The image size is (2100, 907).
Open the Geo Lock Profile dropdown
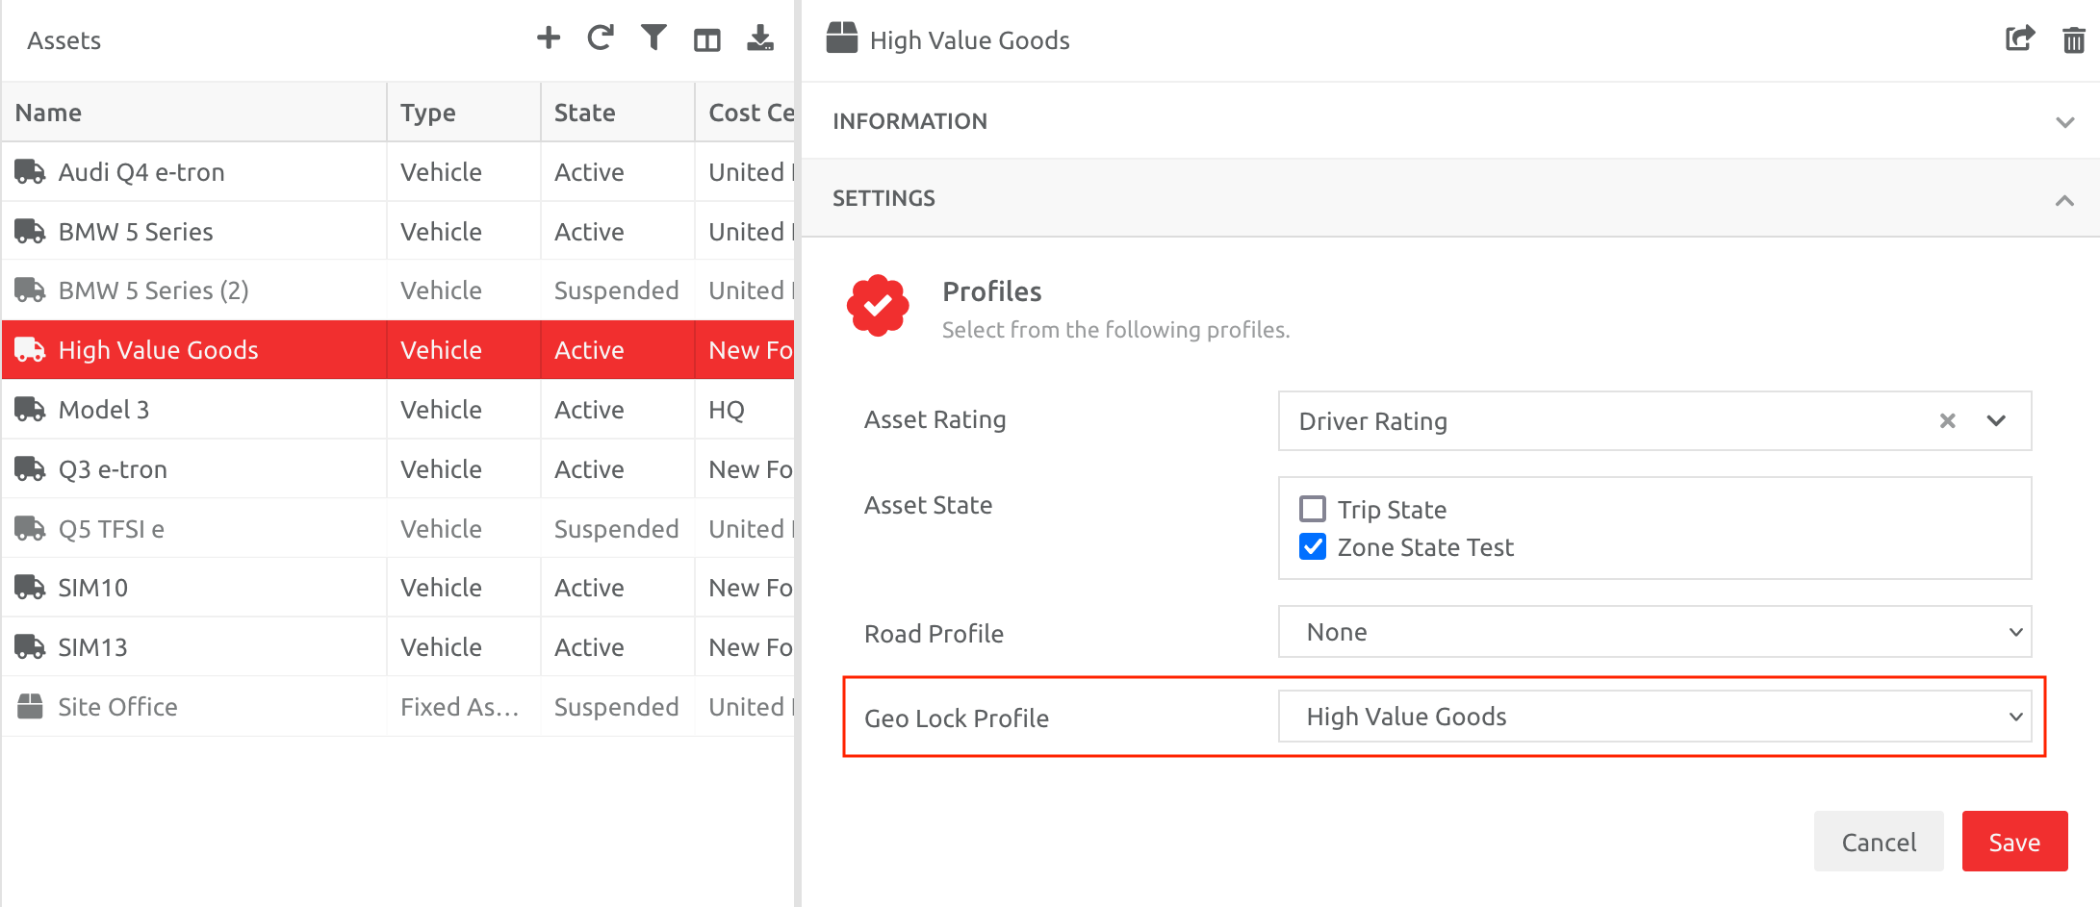[2016, 716]
